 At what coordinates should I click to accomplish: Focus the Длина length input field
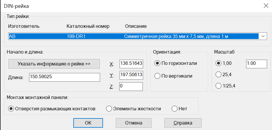point(65,77)
